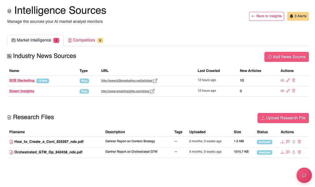Go Back to Insights
The height and width of the screenshot is (187, 315).
[266, 16]
